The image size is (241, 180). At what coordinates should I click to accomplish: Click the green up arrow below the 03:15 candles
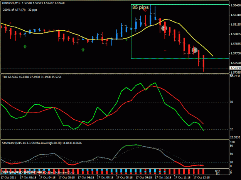pos(25,47)
